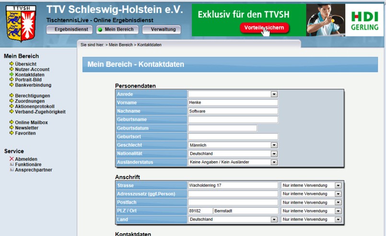Click the arrow icon beside Online Mailbox
Screen dimensions: 386x236
[12, 123]
